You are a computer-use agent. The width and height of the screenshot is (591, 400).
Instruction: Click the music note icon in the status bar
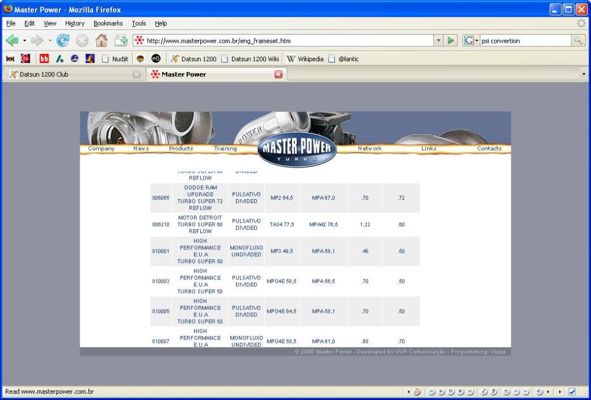[x=417, y=392]
